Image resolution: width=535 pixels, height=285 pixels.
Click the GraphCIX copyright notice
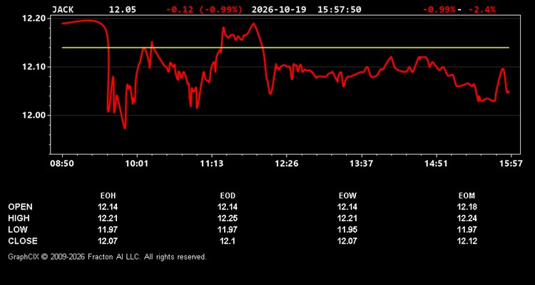click(x=107, y=256)
